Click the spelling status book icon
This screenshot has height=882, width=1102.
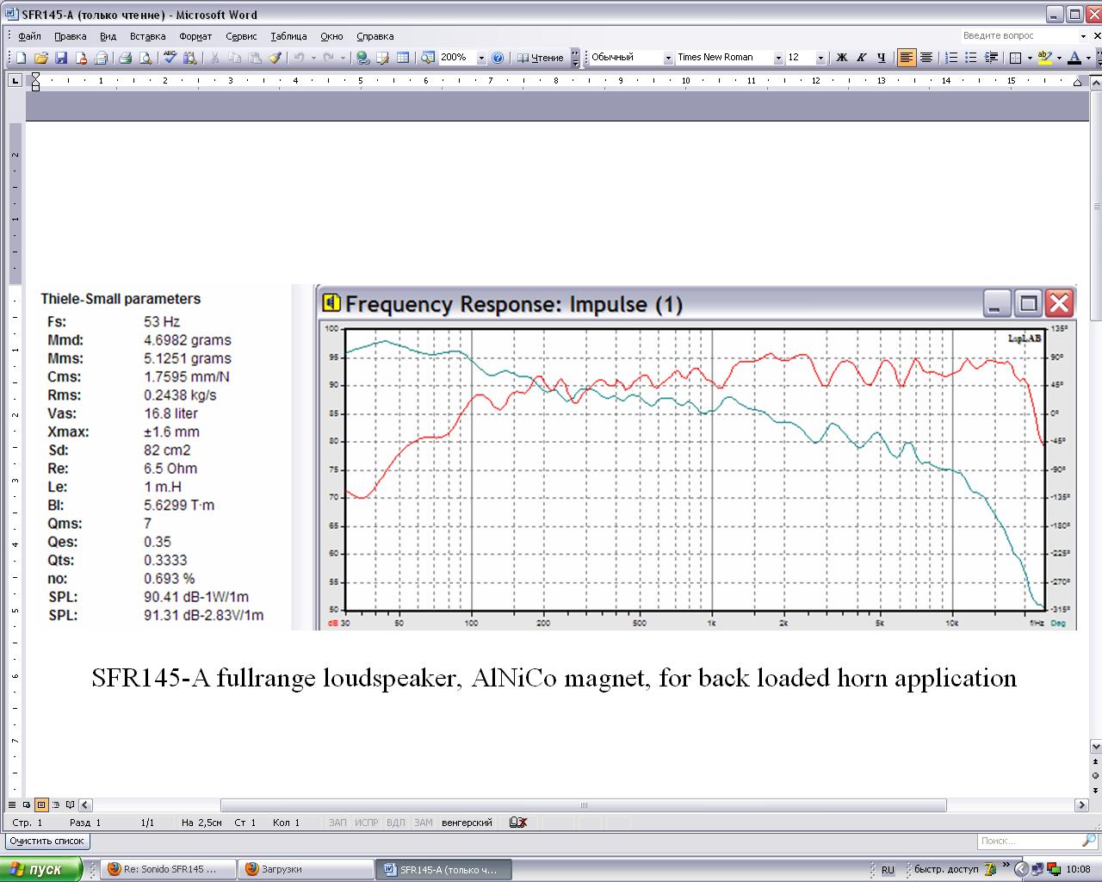click(517, 823)
